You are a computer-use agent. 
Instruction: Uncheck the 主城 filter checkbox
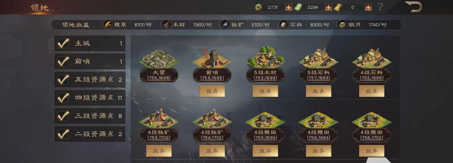pos(63,43)
